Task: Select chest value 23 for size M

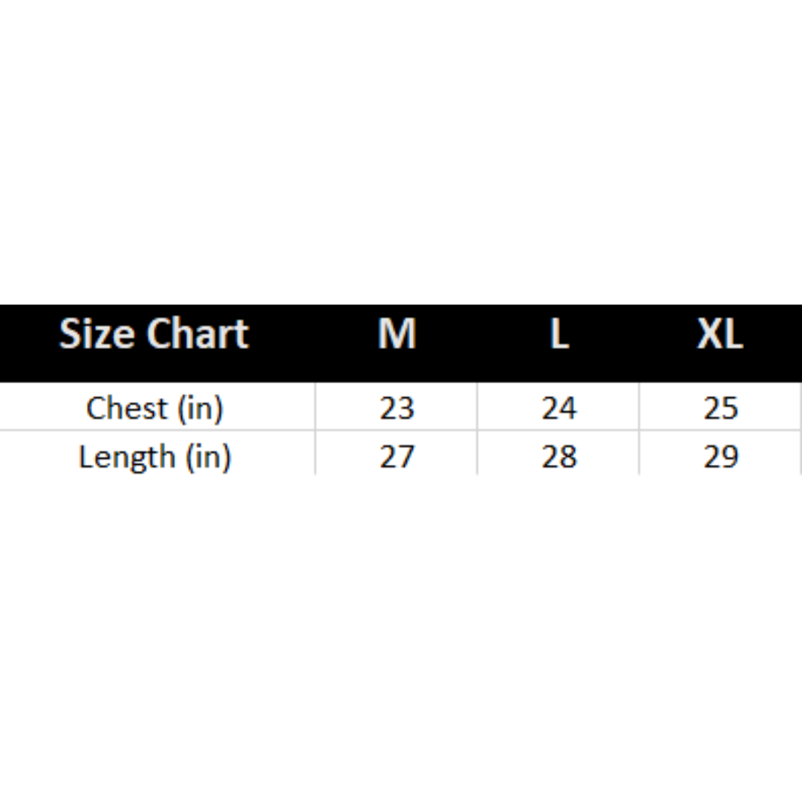Action: pyautogui.click(x=397, y=408)
